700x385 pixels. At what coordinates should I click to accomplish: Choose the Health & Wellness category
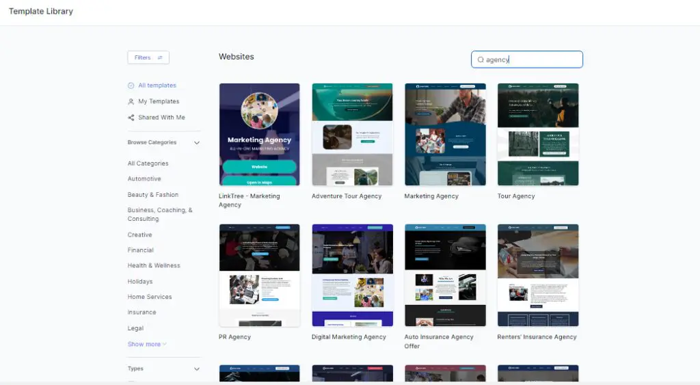click(x=154, y=265)
